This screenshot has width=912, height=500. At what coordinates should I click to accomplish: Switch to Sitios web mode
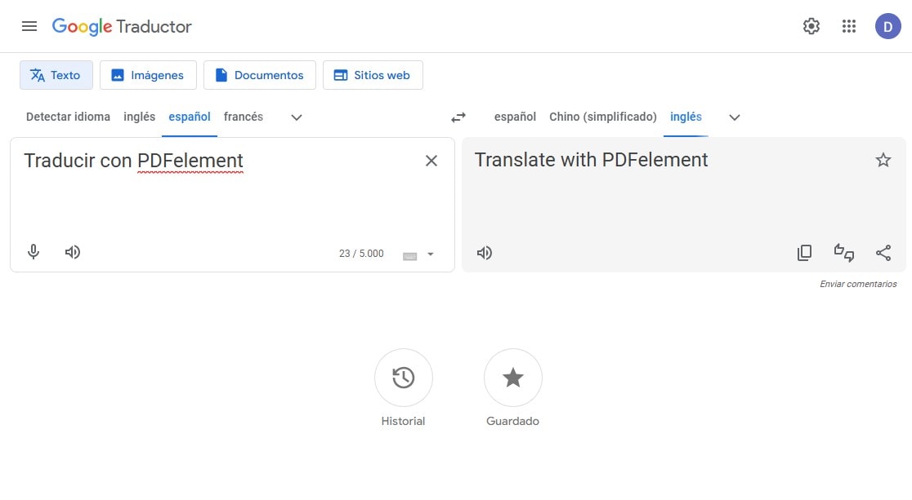click(373, 75)
